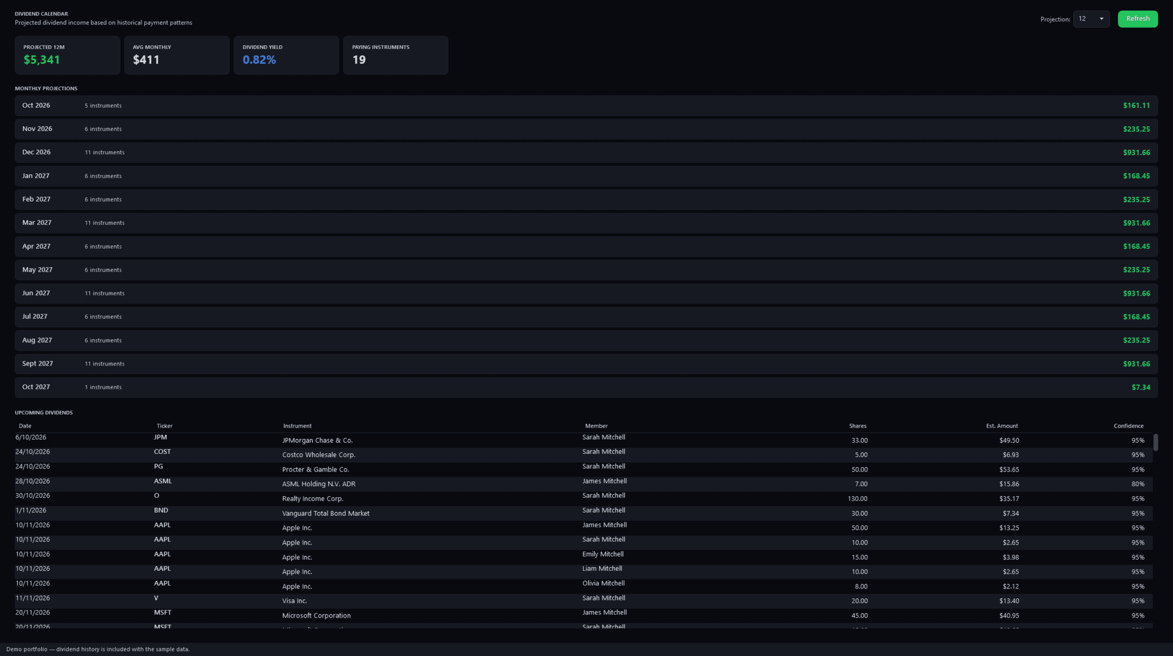Image resolution: width=1173 pixels, height=656 pixels.
Task: Sort by the Date column header
Action: [25, 425]
